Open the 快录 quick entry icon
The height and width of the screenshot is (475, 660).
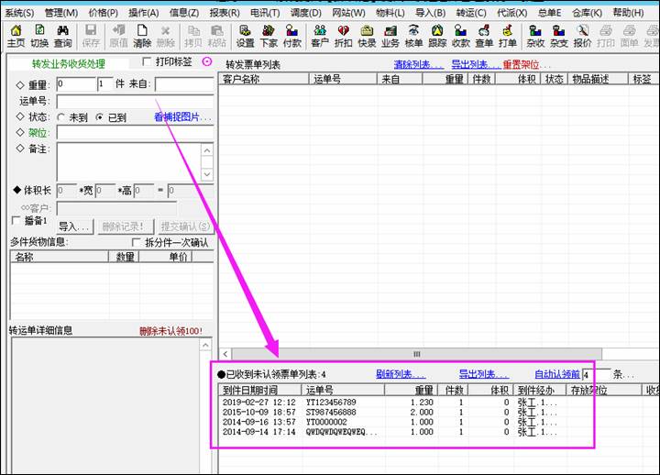pyautogui.click(x=367, y=36)
